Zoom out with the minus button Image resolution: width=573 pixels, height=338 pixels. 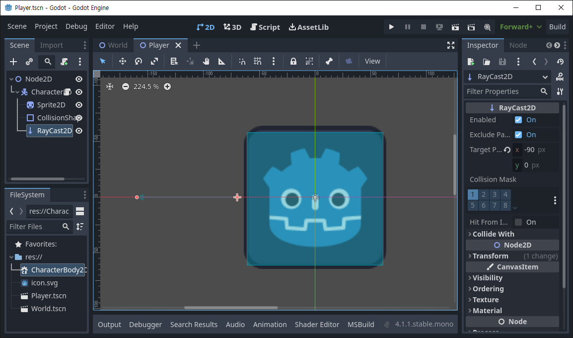(125, 86)
